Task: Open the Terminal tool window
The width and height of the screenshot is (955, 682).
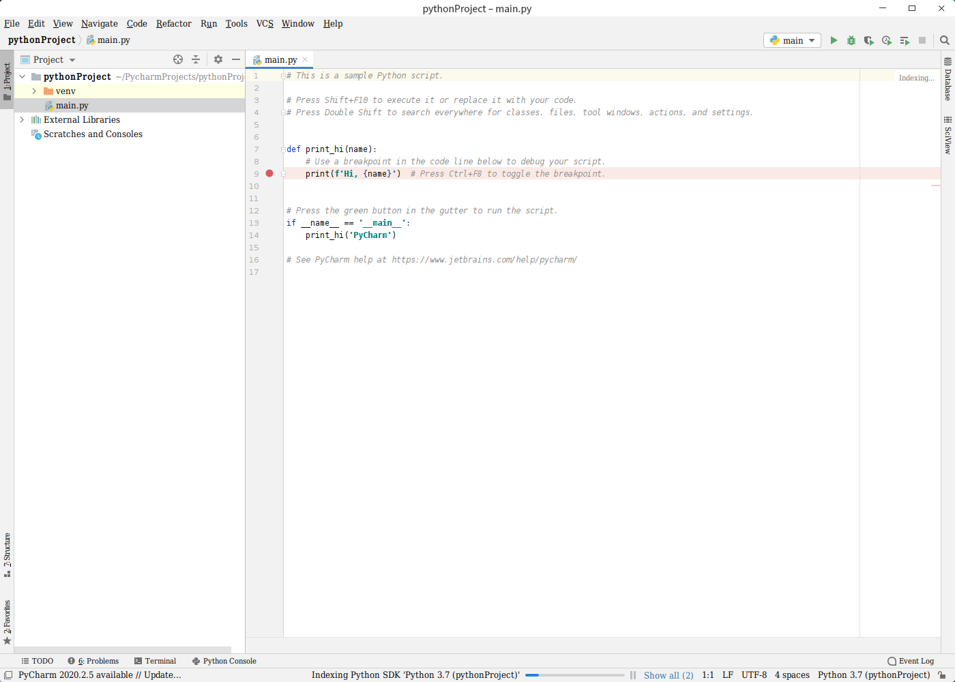Action: 156,661
